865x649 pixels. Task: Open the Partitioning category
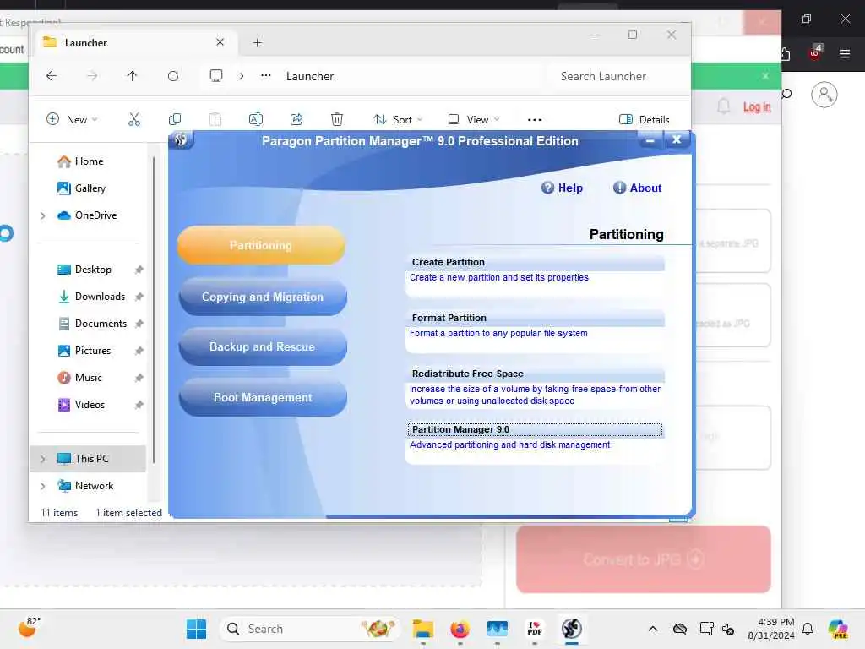tap(261, 245)
